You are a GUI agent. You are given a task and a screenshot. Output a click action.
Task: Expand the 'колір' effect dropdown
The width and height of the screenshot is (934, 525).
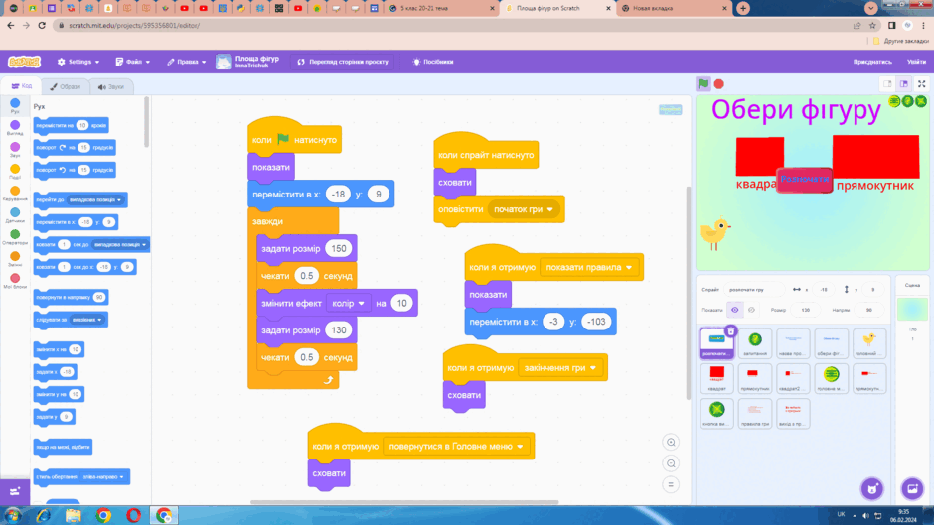pyautogui.click(x=349, y=303)
